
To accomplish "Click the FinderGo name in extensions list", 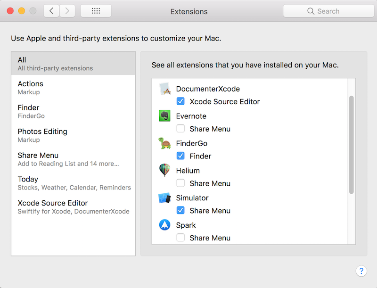I will (x=192, y=143).
